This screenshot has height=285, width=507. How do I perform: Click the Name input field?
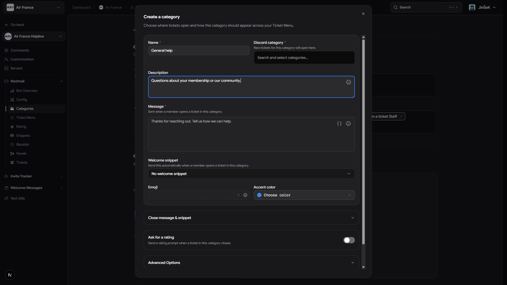click(199, 50)
